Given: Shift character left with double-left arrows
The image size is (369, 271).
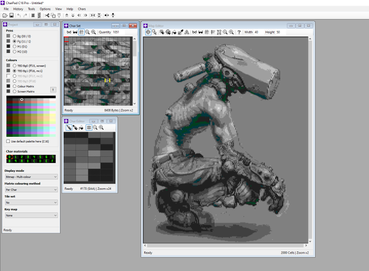Looking at the screenshot, I should coord(79,16).
